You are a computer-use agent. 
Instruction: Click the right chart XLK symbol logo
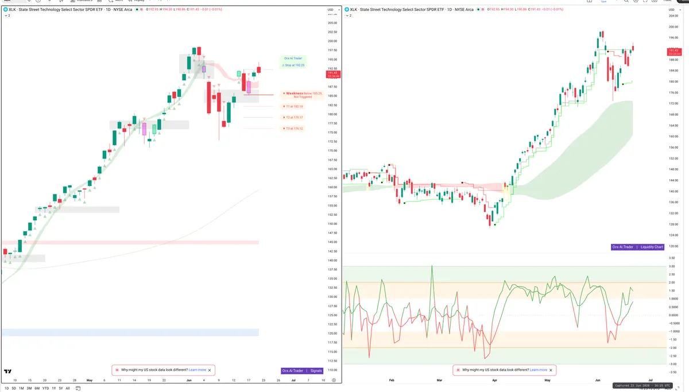pyautogui.click(x=346, y=10)
